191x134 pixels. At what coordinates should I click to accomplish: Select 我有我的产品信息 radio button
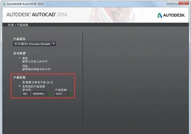[x=20, y=86]
